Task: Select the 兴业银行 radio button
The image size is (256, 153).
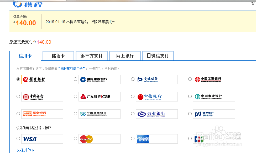Action: tap(133, 114)
